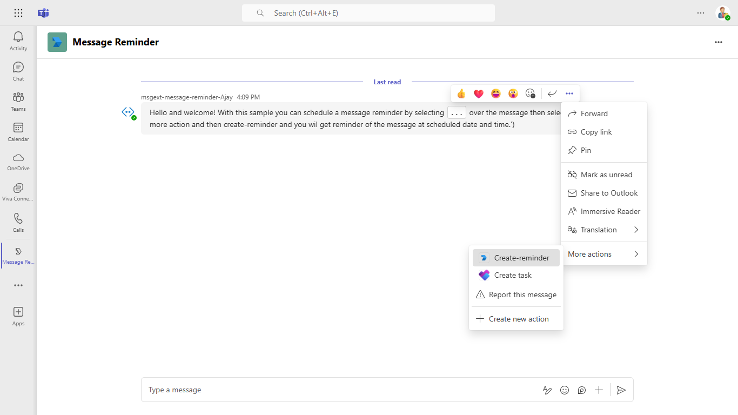React with the surprised emoji
The width and height of the screenshot is (738, 415).
(513, 93)
